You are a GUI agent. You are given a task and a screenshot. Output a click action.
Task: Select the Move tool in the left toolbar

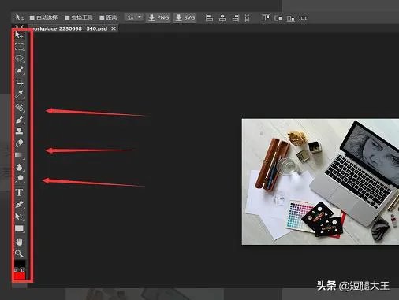tap(19, 35)
